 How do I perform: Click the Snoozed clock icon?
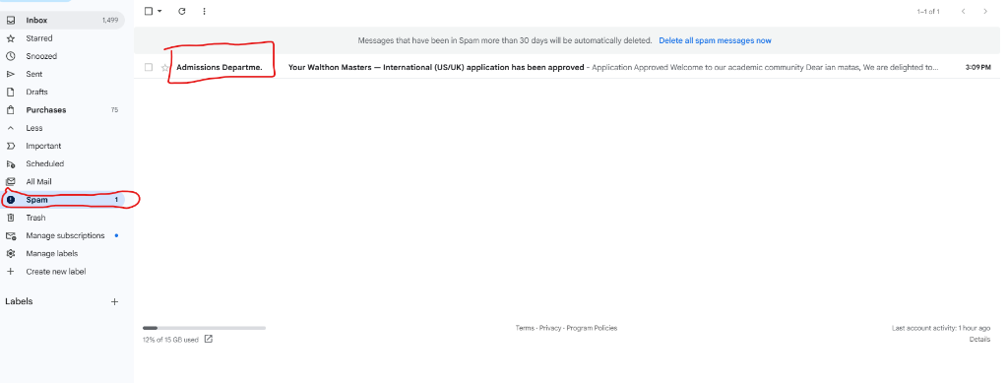pos(10,56)
